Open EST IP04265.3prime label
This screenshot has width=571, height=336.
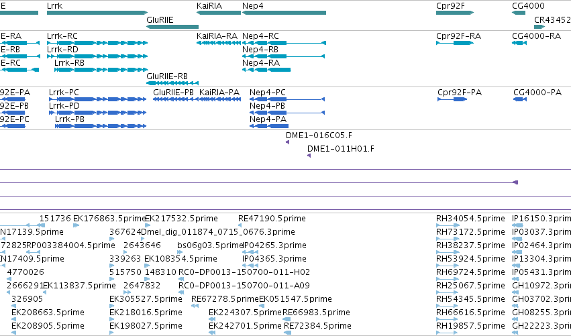coord(274,245)
